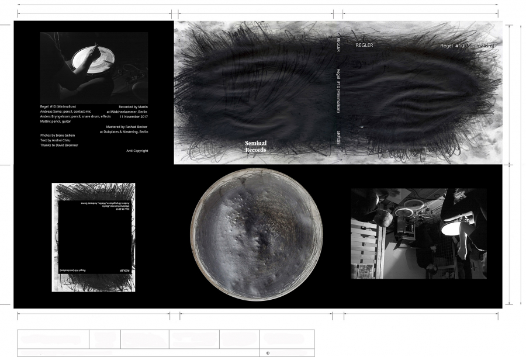This screenshot has height=357, width=526.
Task: Select the '11 November 2017' date text
Action: point(133,117)
